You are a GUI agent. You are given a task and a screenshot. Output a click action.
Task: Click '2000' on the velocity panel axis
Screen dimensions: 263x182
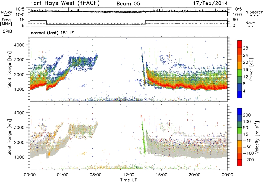pos(19,142)
